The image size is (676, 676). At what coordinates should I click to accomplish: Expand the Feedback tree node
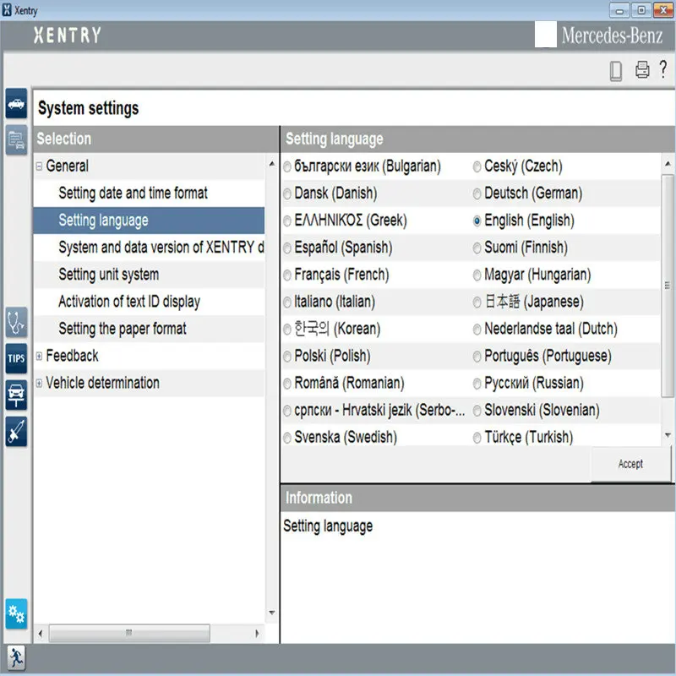39,356
